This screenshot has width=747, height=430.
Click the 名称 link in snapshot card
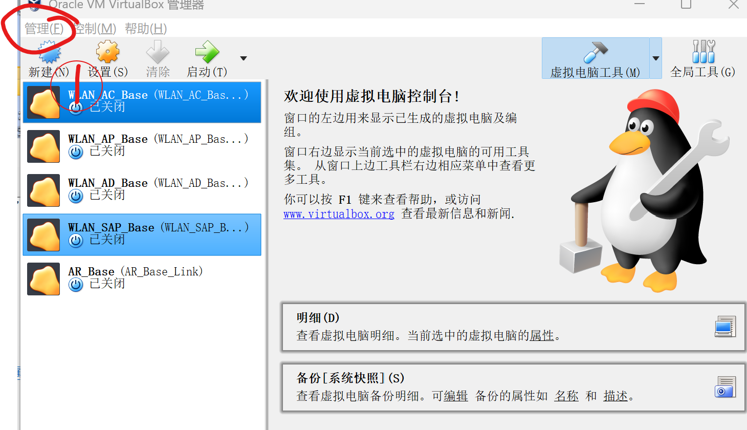pos(566,396)
